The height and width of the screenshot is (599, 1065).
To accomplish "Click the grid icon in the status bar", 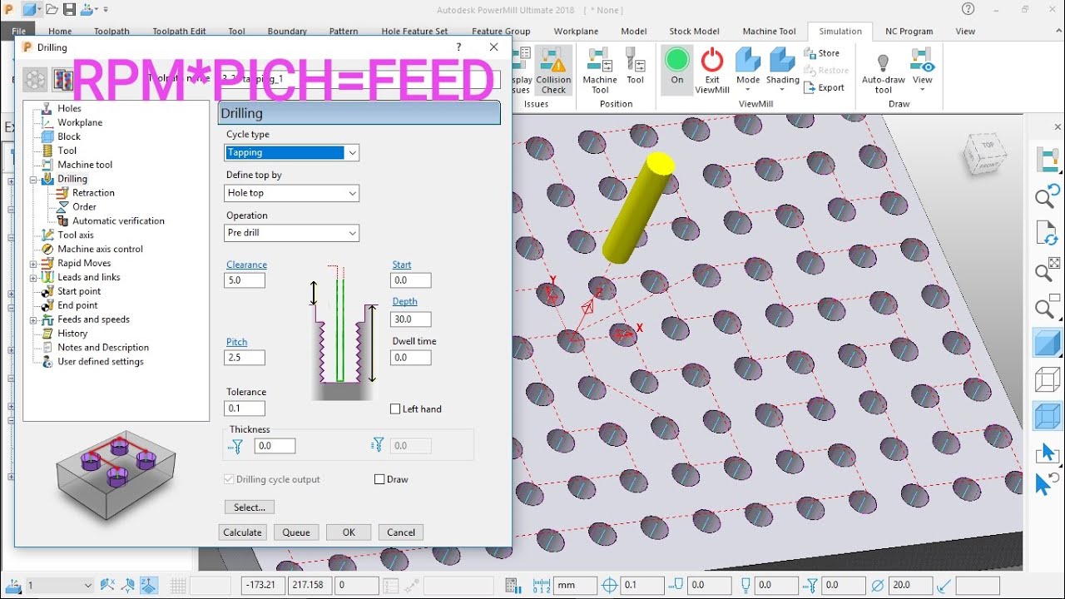I will tap(178, 586).
